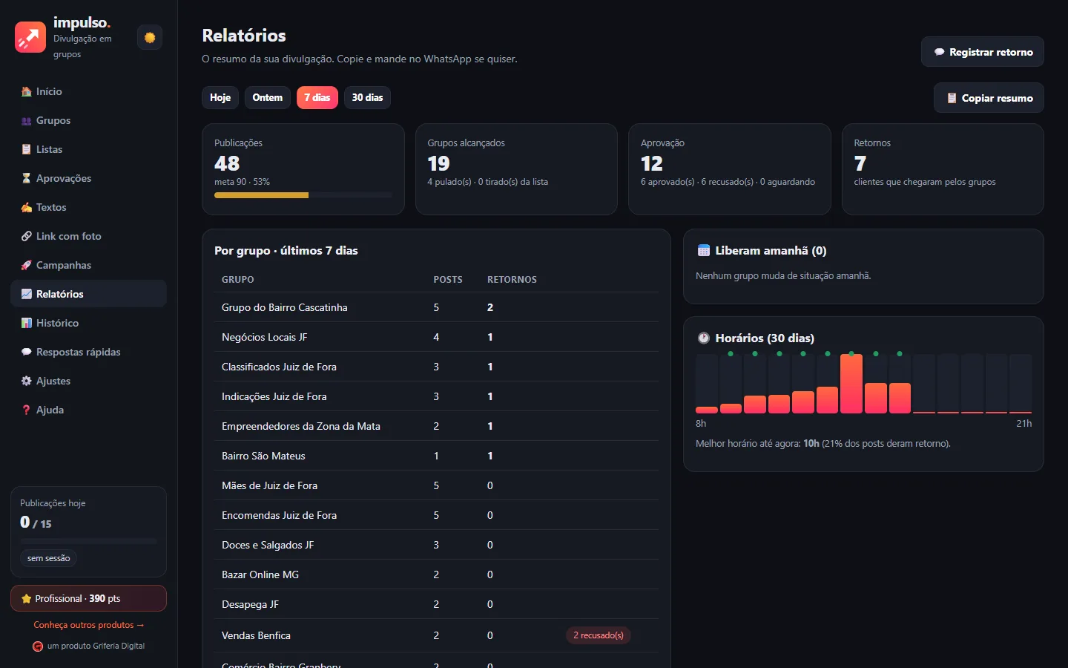Click the Mães de Juiz de Fora row
This screenshot has height=668, width=1068.
pyautogui.click(x=436, y=485)
